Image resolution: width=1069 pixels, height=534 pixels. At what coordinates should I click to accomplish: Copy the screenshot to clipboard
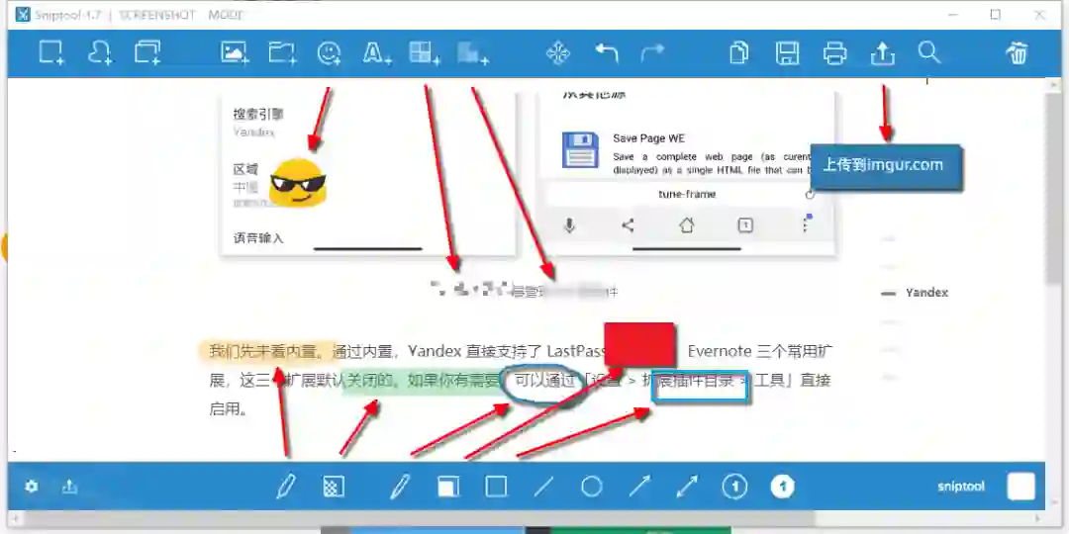pos(739,53)
